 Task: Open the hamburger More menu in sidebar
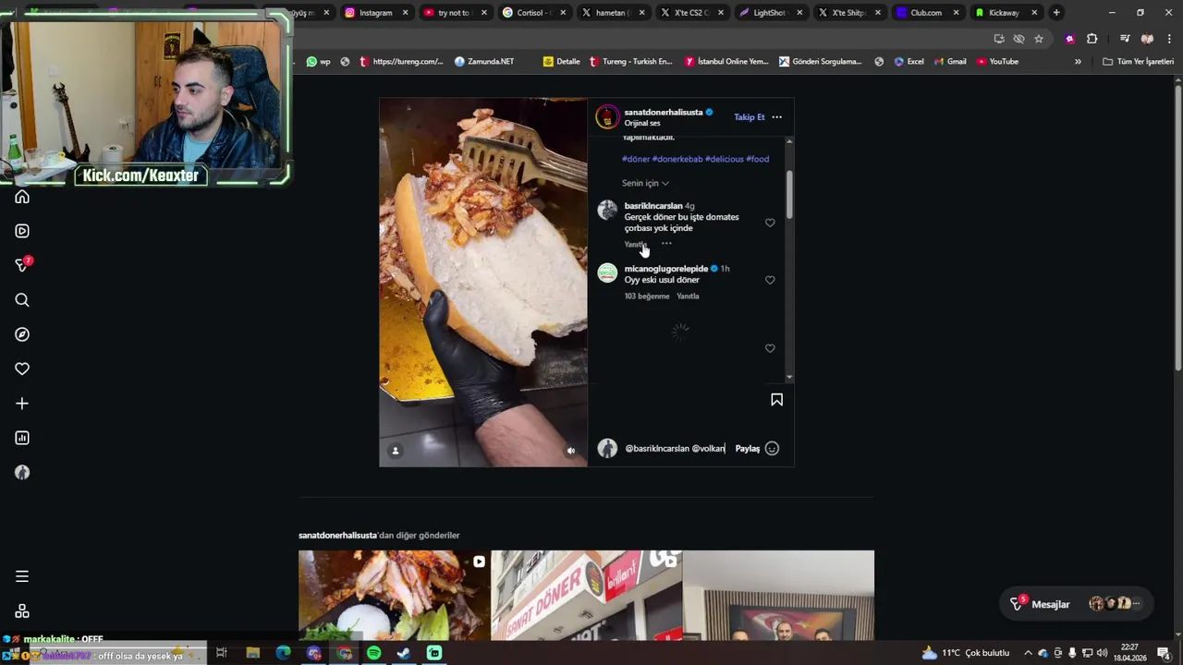tap(22, 576)
